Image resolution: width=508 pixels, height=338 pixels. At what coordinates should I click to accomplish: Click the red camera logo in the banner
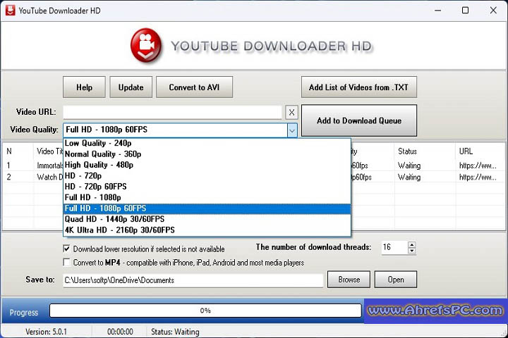(146, 45)
